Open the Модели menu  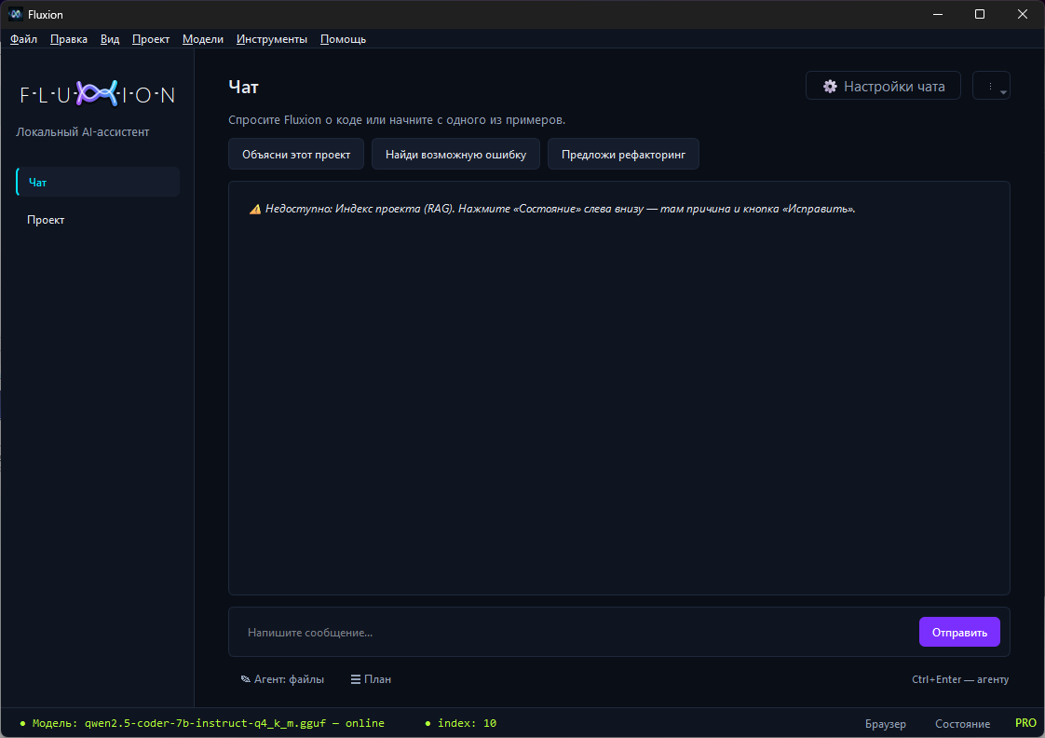click(x=203, y=38)
